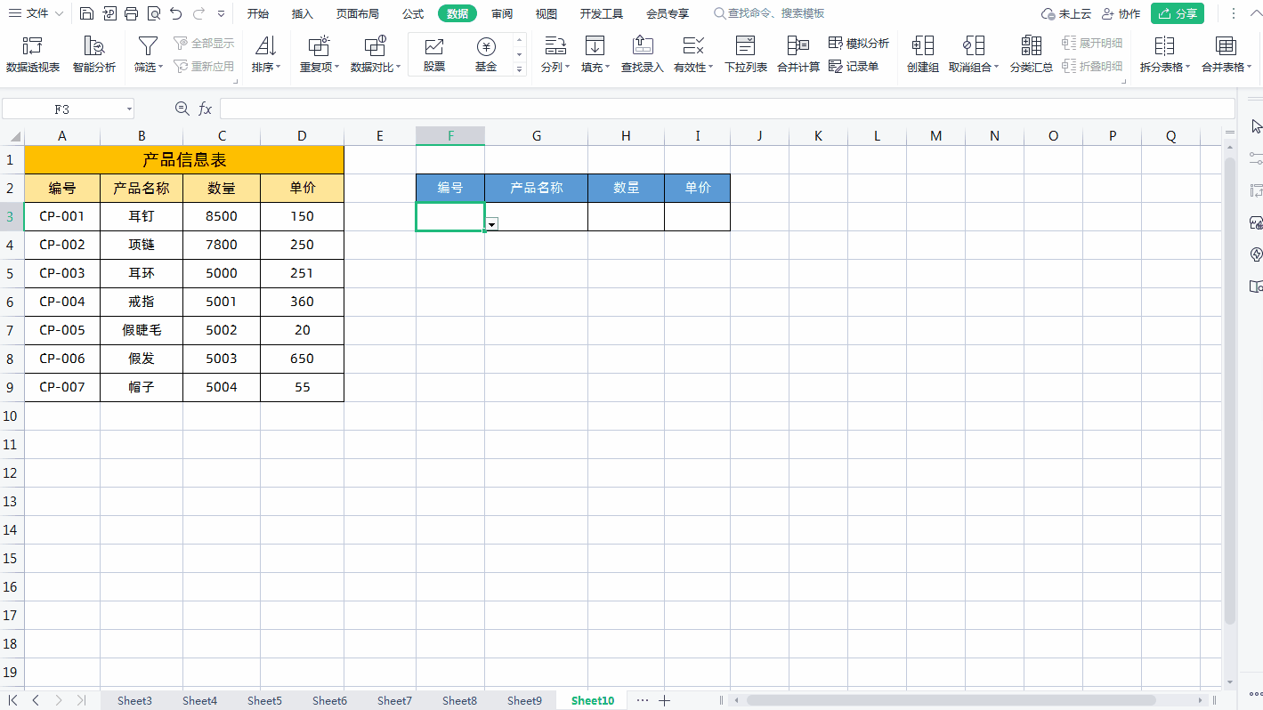Open the 数据透视表 pivot table tool
The height and width of the screenshot is (710, 1263).
pos(33,55)
